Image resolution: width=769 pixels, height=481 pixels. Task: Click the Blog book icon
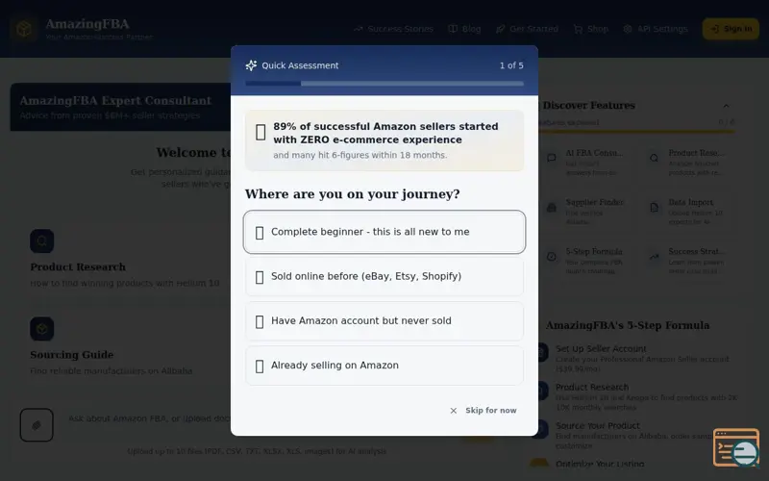pos(453,29)
